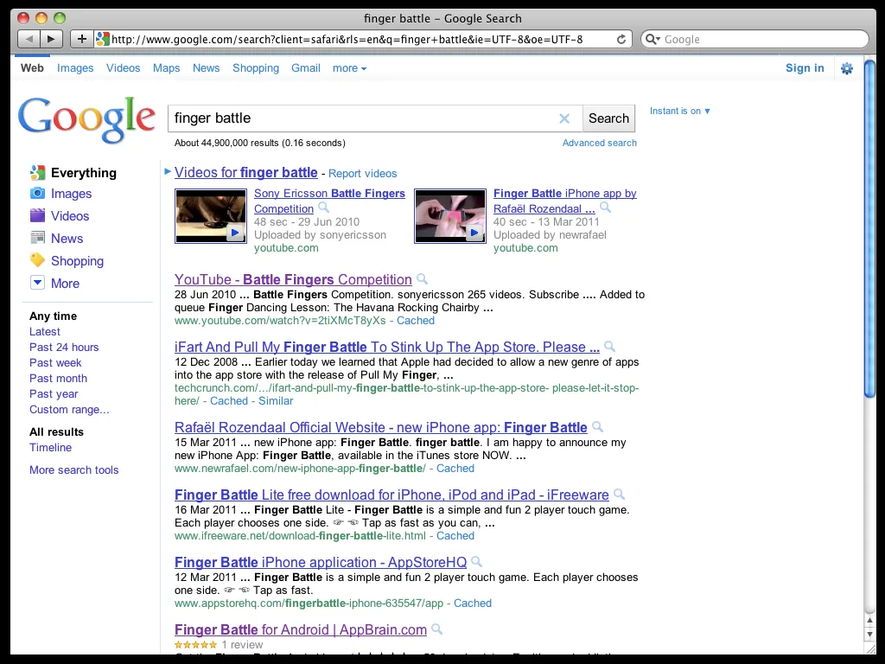Open Finger Battle iPhone application AppStoreHQ result

click(321, 562)
